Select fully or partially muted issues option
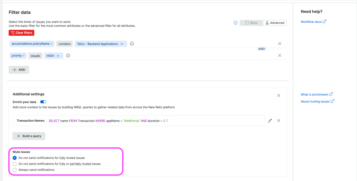The height and width of the screenshot is (181, 357). click(15, 164)
